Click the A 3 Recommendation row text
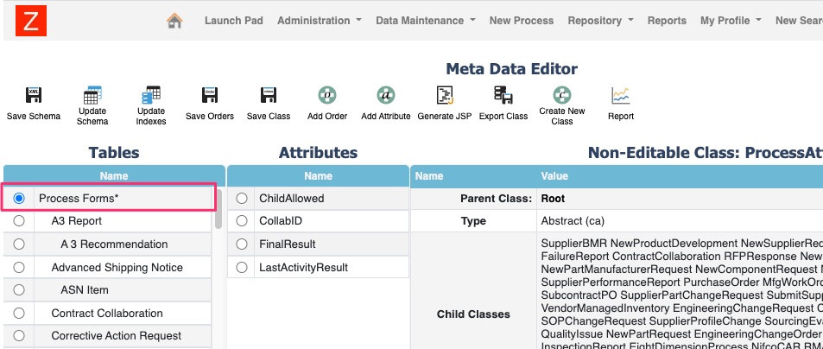The image size is (823, 349). 114,244
